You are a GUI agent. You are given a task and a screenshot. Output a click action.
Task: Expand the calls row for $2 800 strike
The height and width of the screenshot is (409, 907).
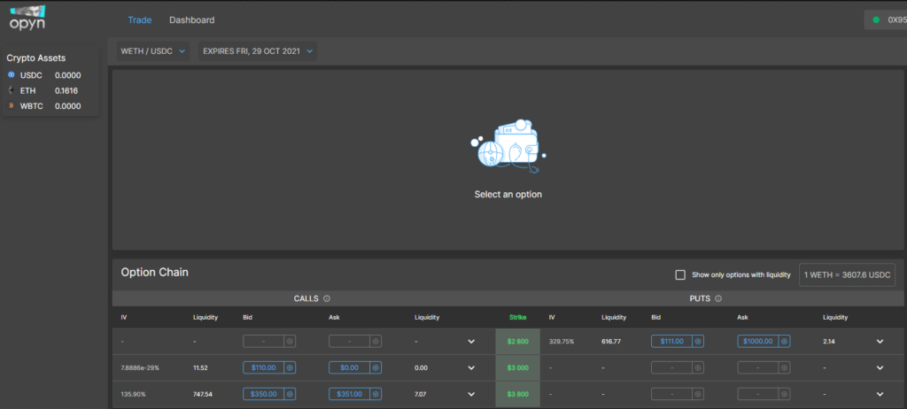pos(471,341)
